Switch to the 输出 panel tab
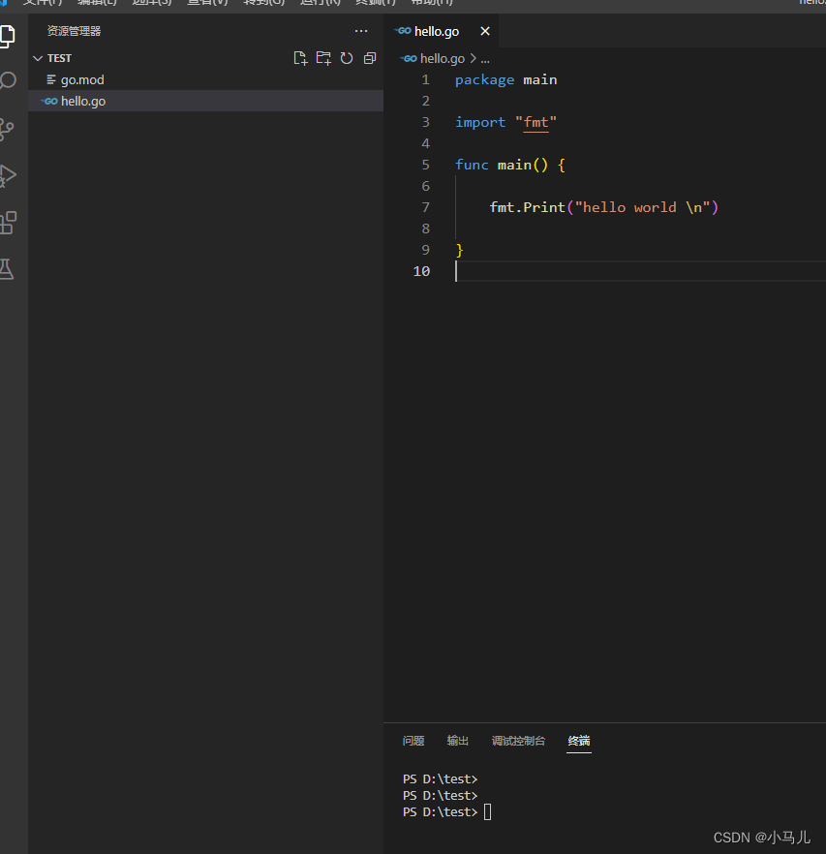 [458, 741]
